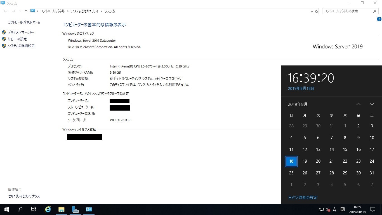Open taskbar search
The image size is (382, 215).
coord(20,209)
